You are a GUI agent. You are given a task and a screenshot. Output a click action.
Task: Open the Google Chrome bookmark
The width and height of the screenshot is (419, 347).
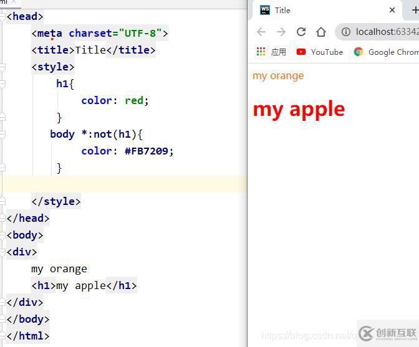click(x=387, y=52)
